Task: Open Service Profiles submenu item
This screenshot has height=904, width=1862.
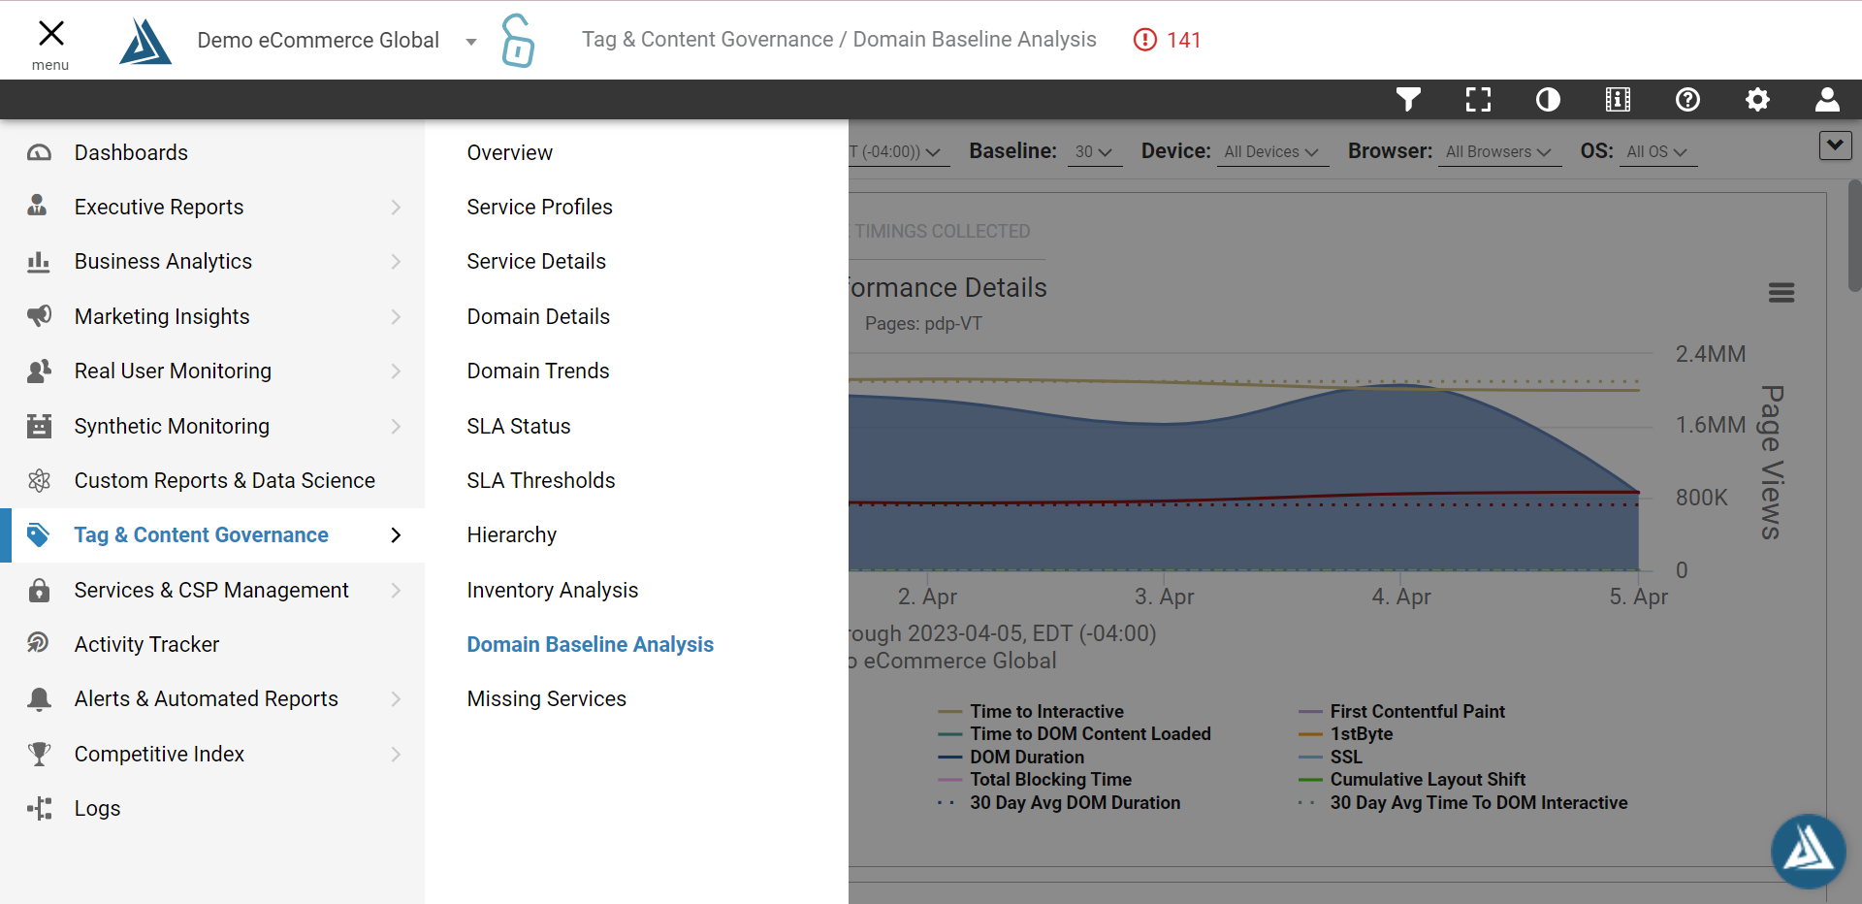Action: pos(540,207)
